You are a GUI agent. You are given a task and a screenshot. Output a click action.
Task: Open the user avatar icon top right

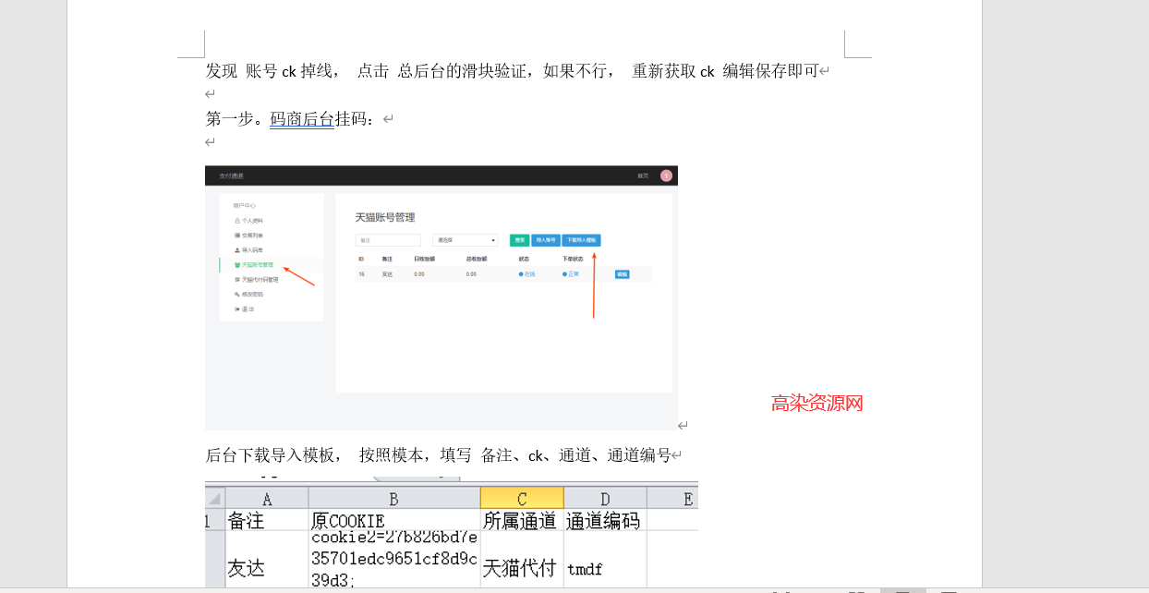click(665, 175)
